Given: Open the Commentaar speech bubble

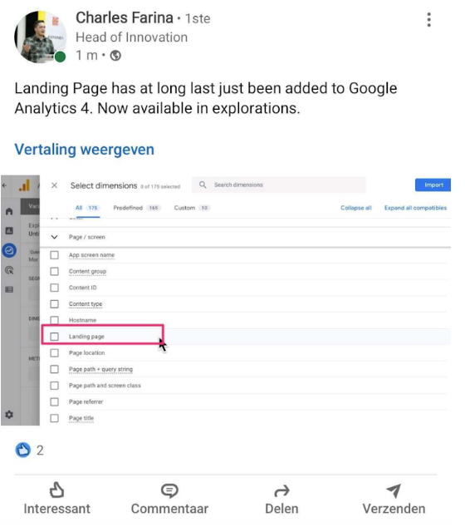Looking at the screenshot, I should tap(169, 490).
